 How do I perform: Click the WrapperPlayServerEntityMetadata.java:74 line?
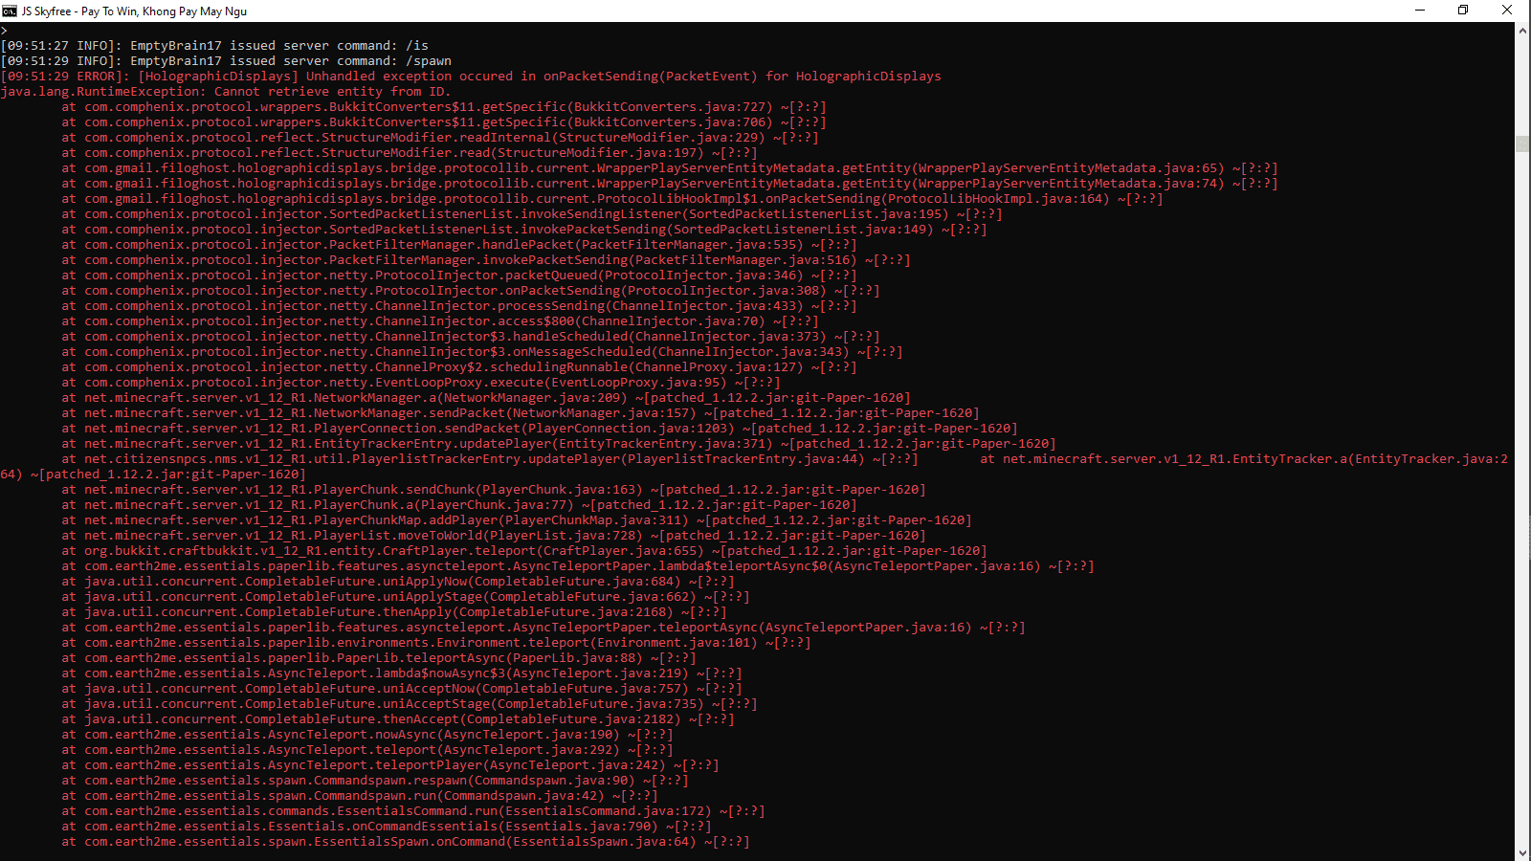pyautogui.click(x=670, y=184)
